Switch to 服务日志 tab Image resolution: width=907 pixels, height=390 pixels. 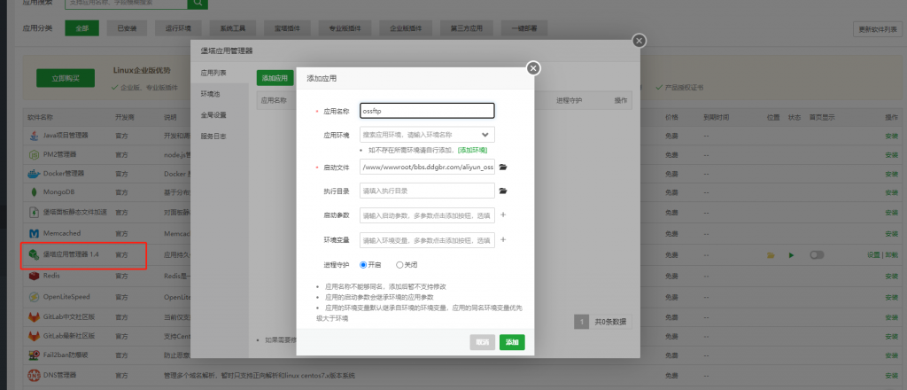(213, 136)
